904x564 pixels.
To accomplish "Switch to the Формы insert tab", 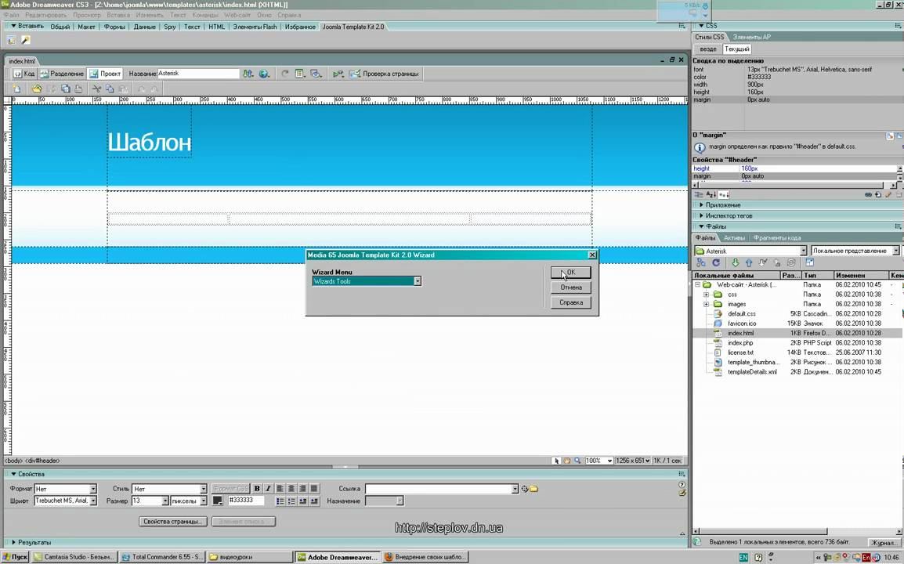I will (x=114, y=27).
